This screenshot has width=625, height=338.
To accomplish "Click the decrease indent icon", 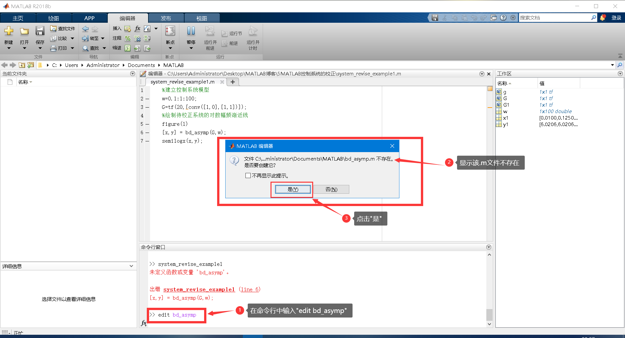I will 147,48.
